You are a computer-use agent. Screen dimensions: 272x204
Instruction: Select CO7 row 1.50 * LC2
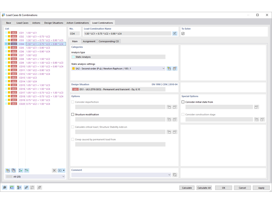(x=35, y=55)
